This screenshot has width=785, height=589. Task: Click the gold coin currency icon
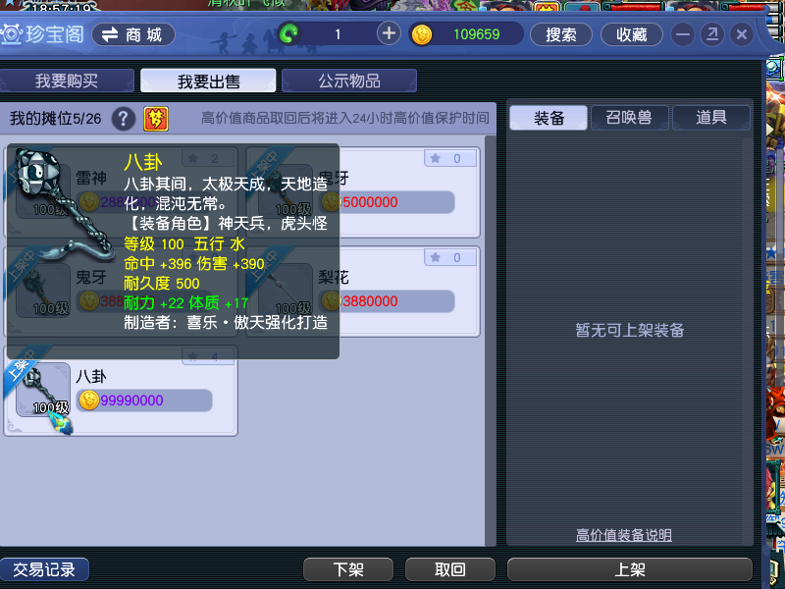(x=422, y=34)
